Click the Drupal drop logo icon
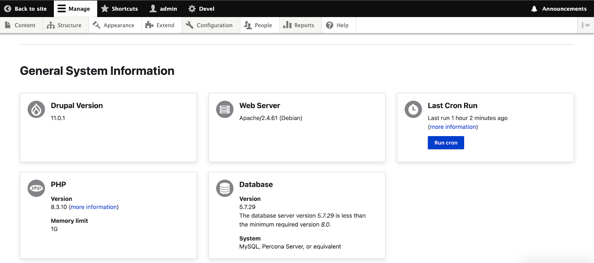The height and width of the screenshot is (263, 594). 36,109
